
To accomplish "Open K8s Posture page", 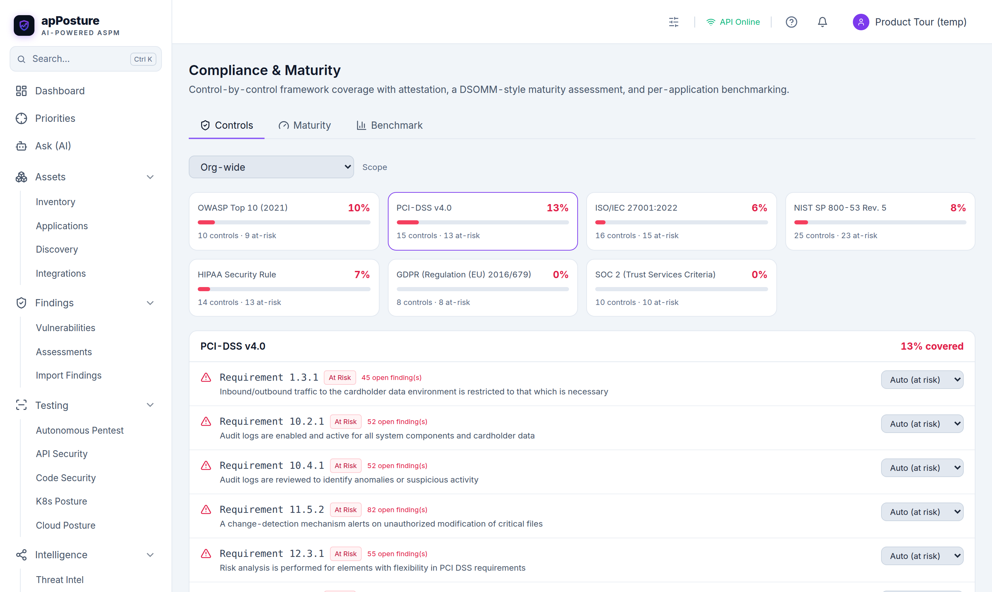I will coord(61,501).
